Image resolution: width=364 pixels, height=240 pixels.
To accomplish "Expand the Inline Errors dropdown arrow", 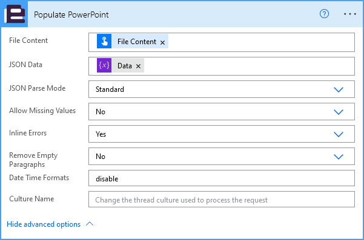I will 339,134.
